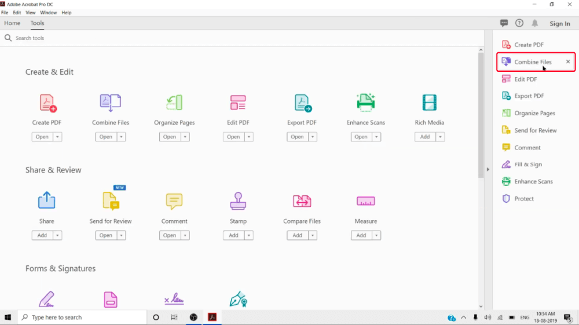Select the Rich Media film icon

coord(429,103)
